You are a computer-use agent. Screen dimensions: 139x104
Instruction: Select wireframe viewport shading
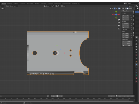point(126,8)
